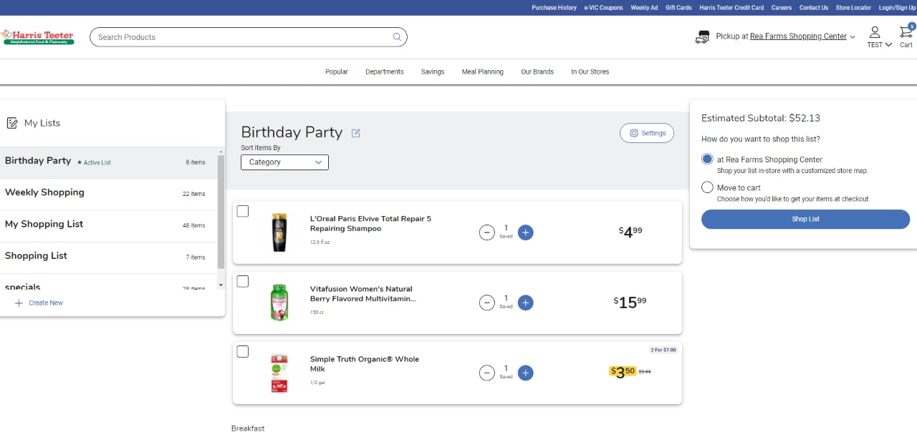Open the Meal Planning menu
This screenshot has height=432, width=917.
click(483, 72)
